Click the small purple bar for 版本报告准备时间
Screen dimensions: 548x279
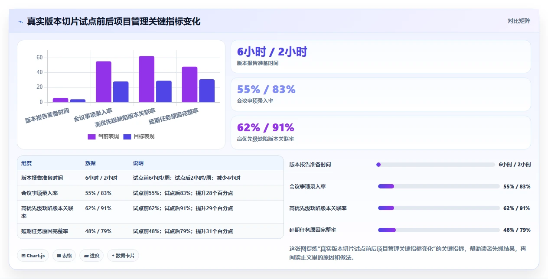(x=61, y=100)
